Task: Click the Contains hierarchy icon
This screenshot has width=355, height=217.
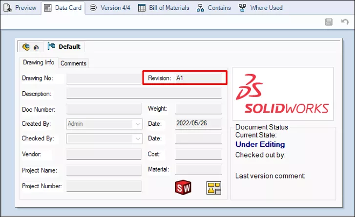Action: [x=200, y=8]
